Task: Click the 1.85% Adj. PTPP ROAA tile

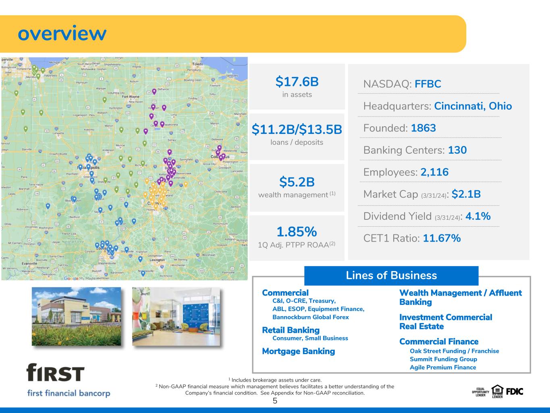Action: (x=297, y=238)
